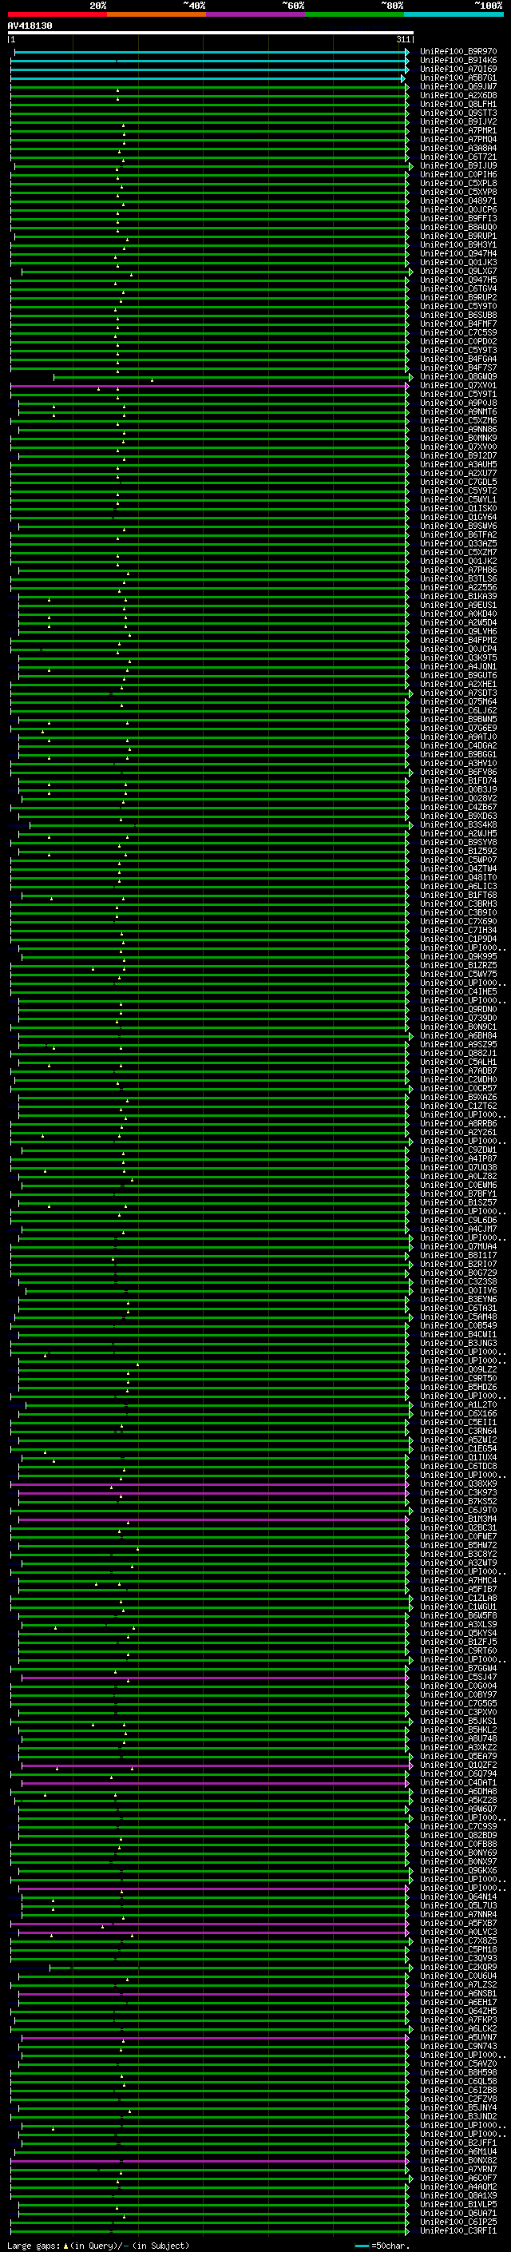
Task: Open hit UniRef100_A2X6D8
Action: (x=458, y=96)
